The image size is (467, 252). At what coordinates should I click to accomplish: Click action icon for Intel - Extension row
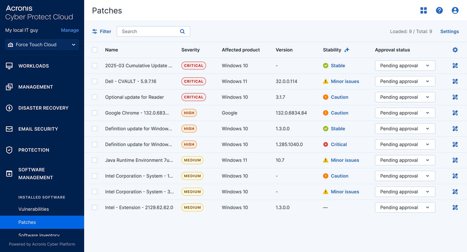click(455, 208)
